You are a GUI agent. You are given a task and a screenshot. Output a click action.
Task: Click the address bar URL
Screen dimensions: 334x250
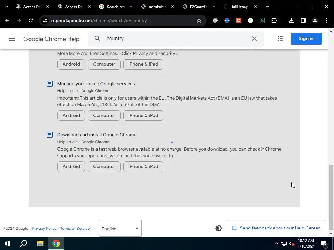point(99,21)
